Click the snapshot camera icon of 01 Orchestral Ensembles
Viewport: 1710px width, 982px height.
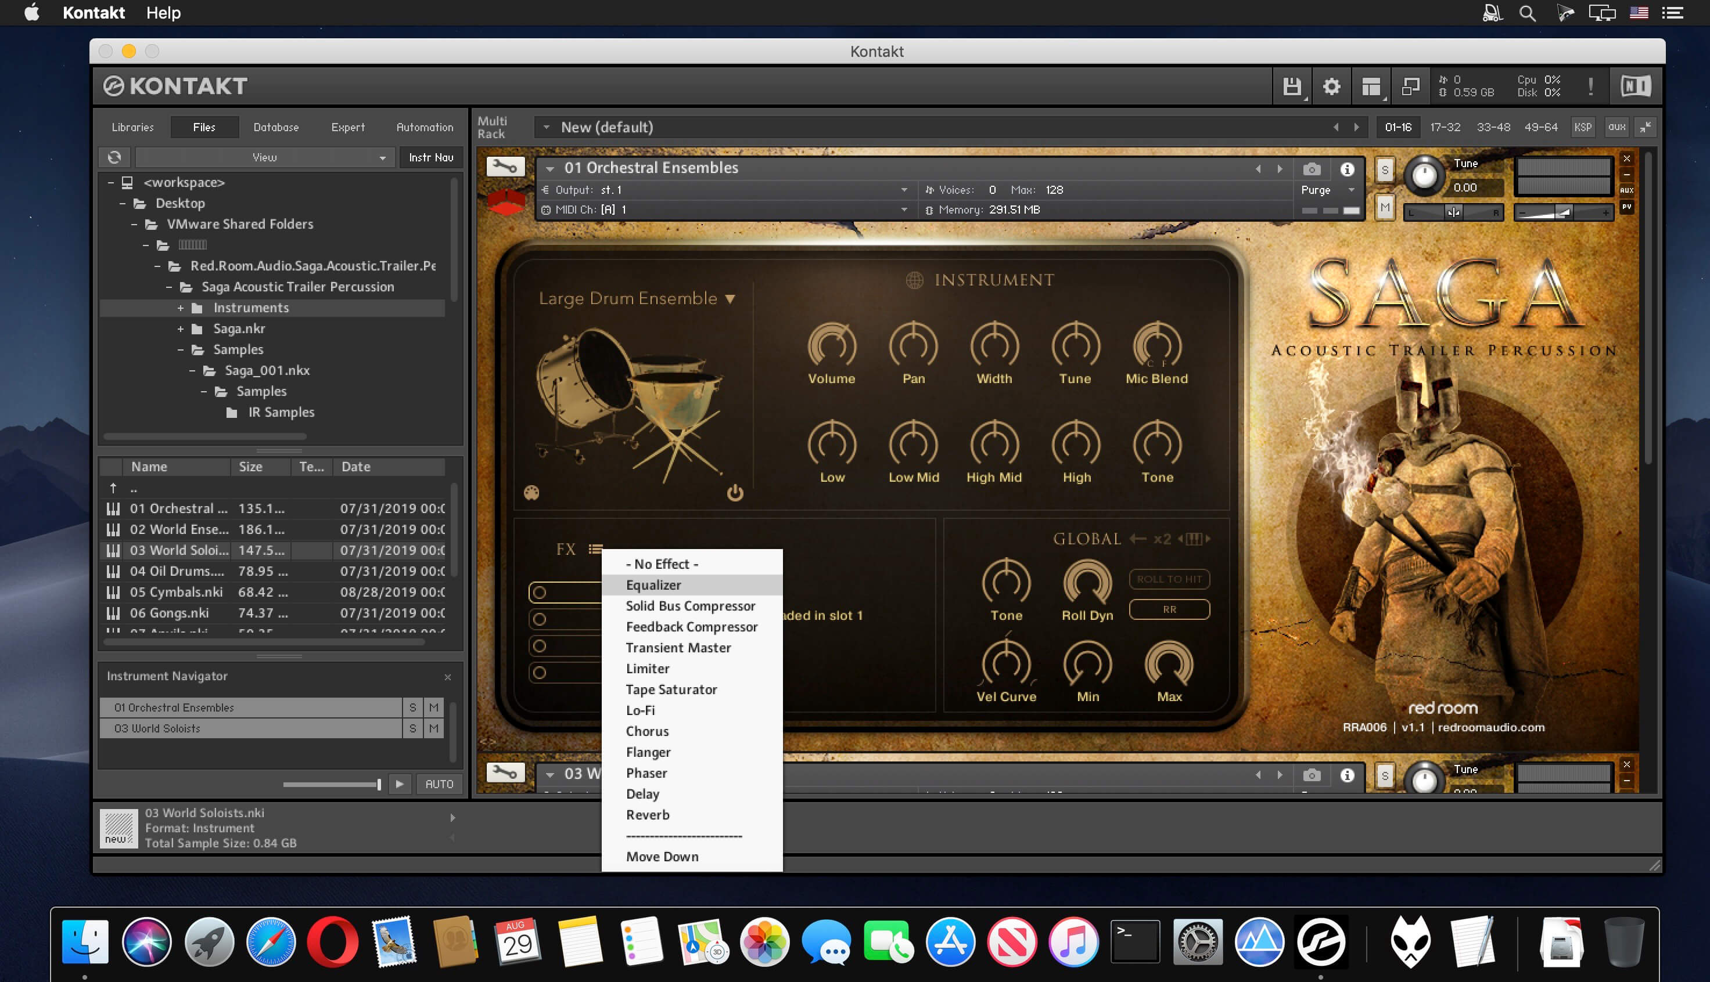tap(1312, 169)
